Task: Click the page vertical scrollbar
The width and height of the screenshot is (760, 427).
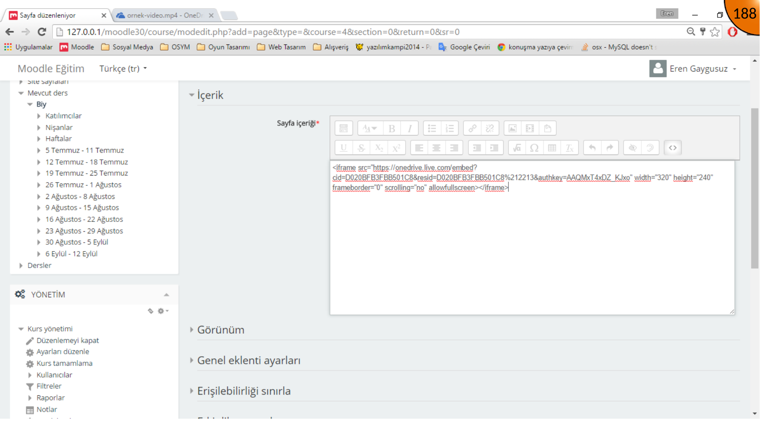Action: [x=754, y=188]
